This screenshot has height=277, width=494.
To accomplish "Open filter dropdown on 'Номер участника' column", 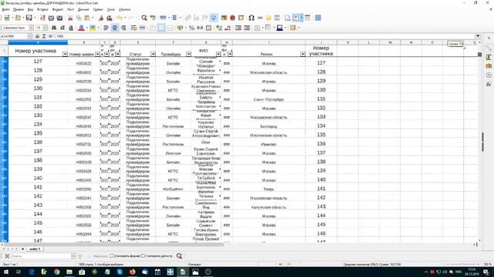I will (x=65, y=54).
